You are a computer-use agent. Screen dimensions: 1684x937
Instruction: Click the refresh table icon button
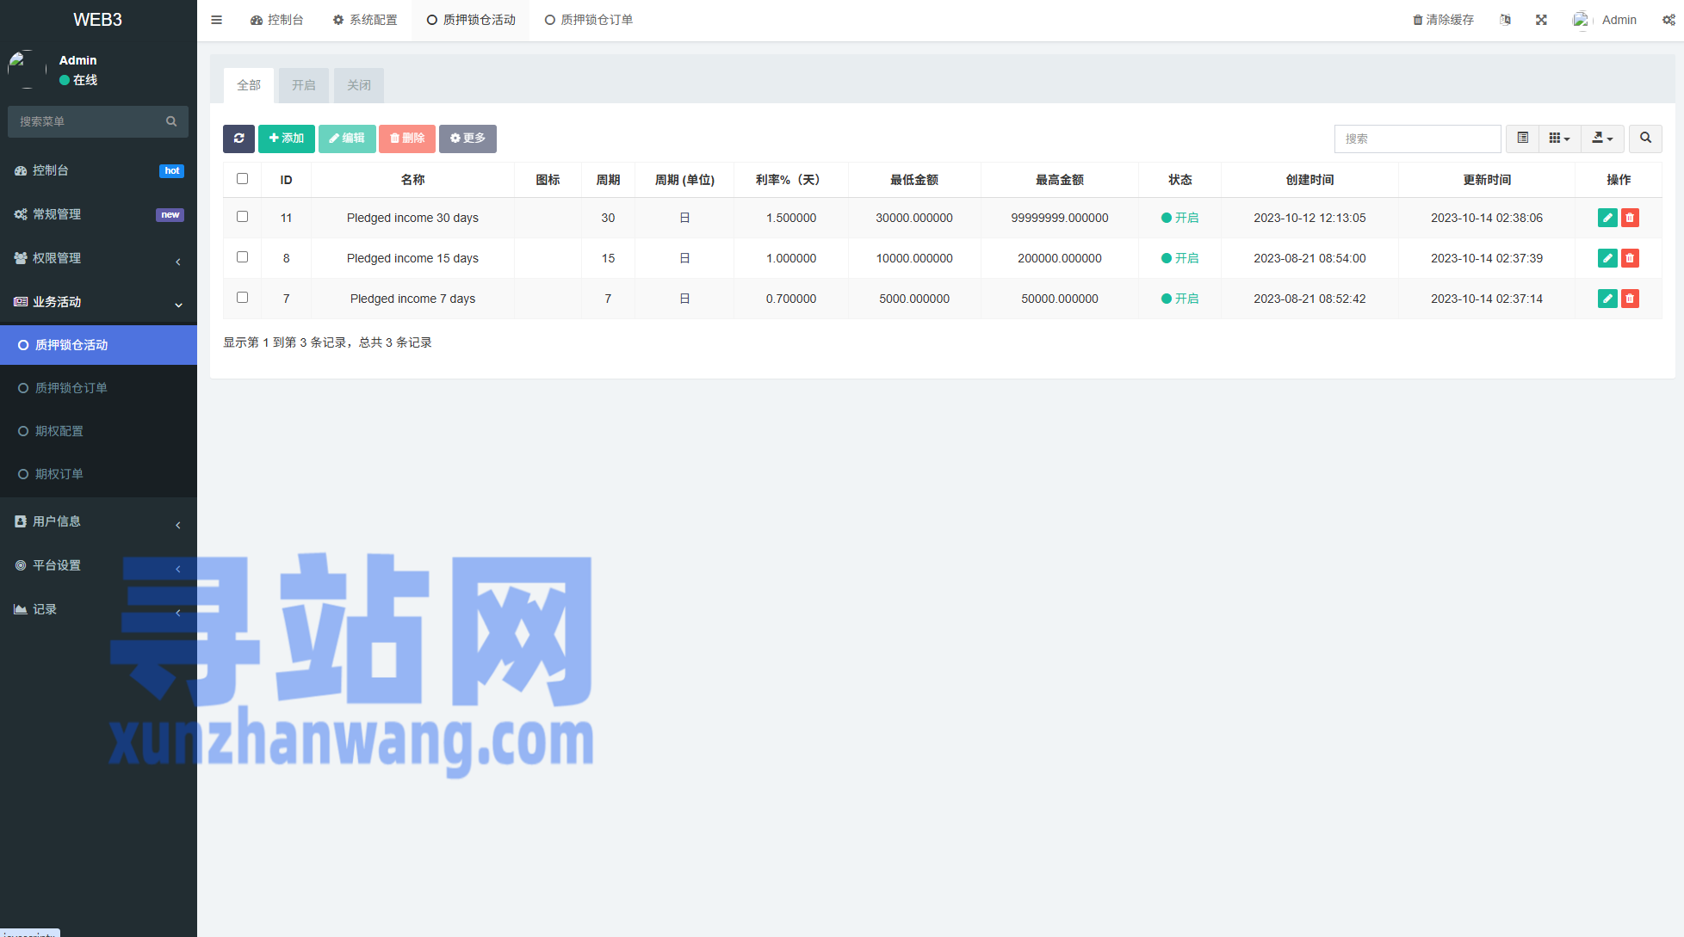238,139
